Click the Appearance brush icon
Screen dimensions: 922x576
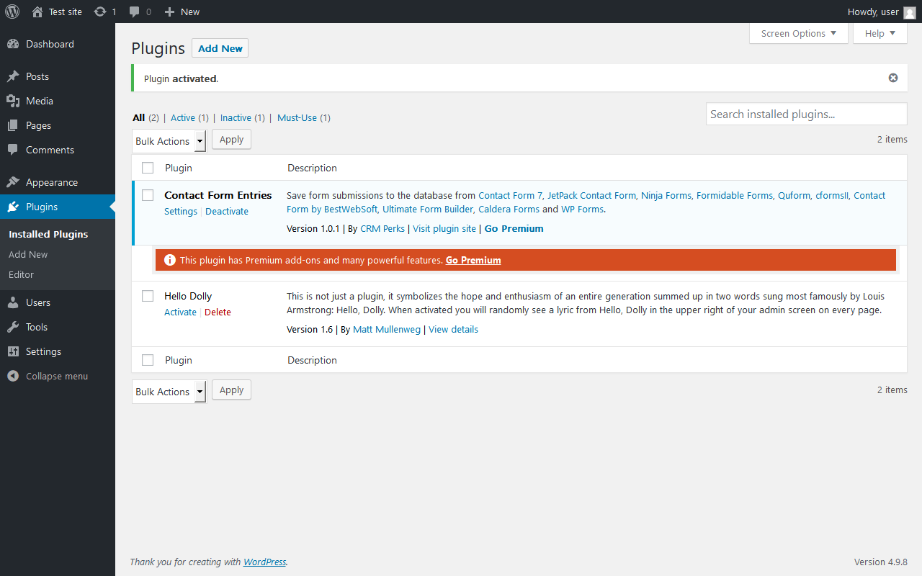coord(13,182)
